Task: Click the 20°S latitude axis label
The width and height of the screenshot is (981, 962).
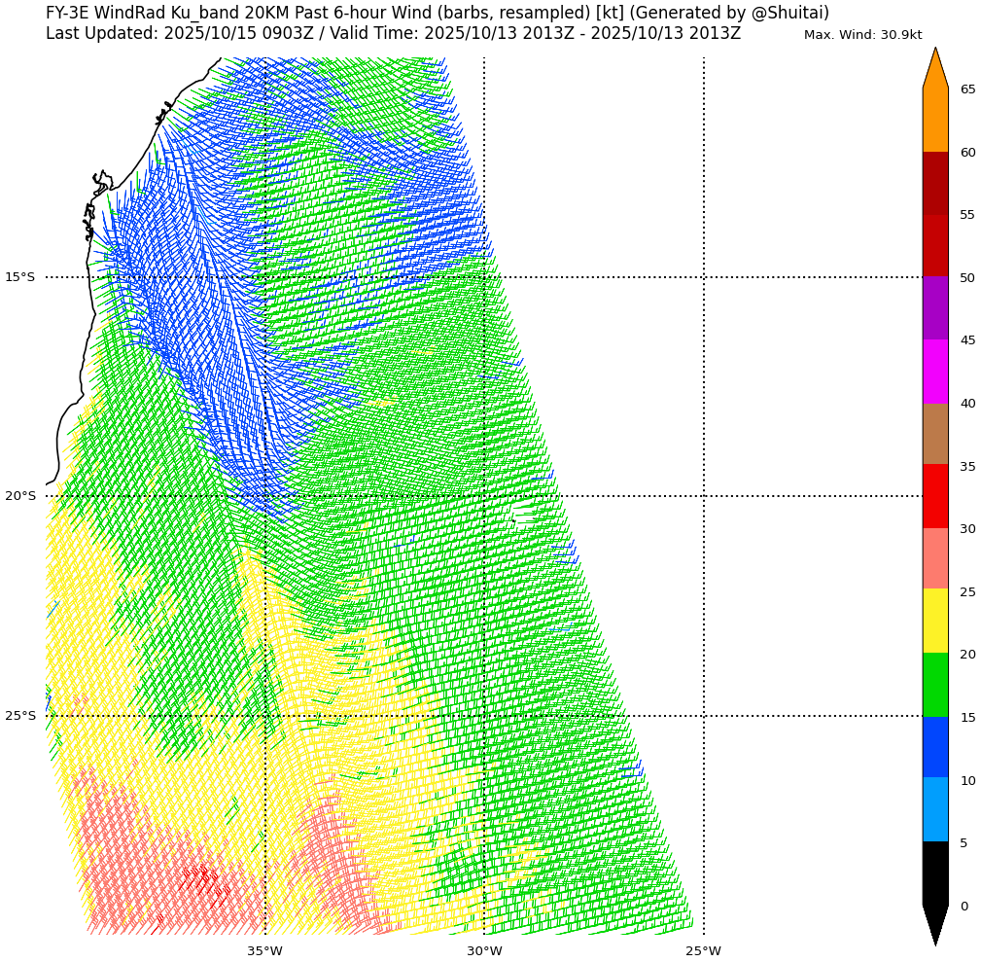Action: pyautogui.click(x=19, y=496)
